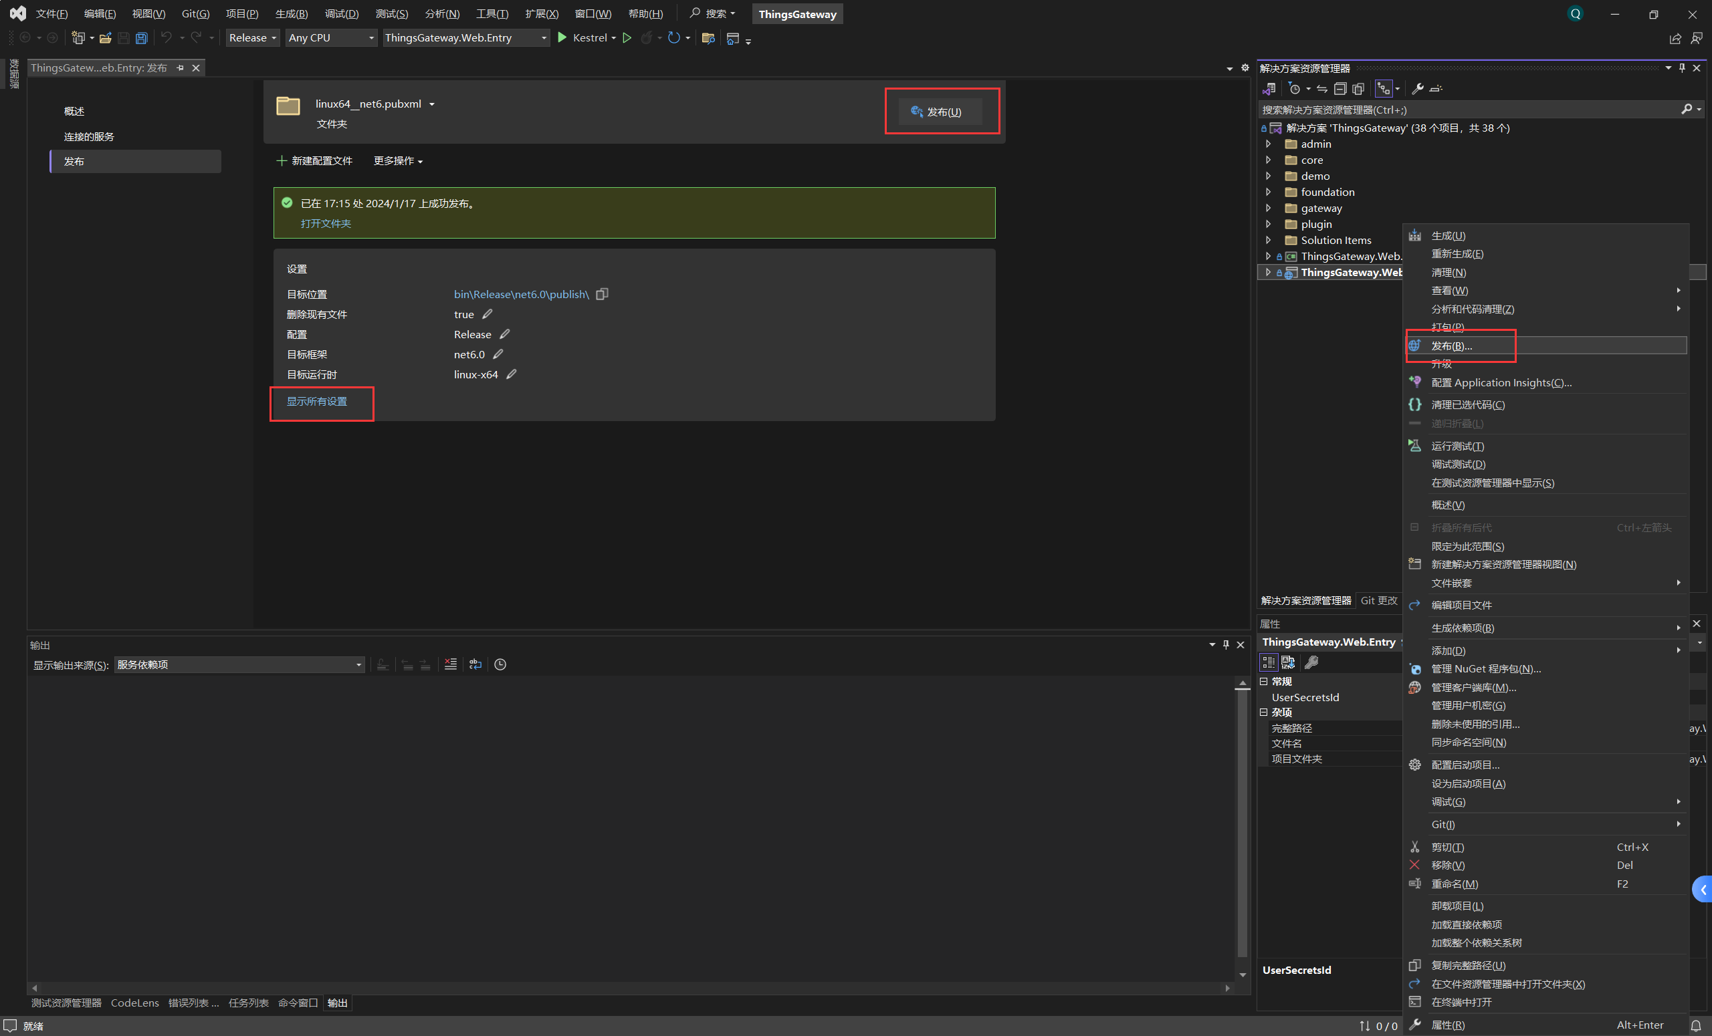Click Collapse All in Solution Explorer toolbar
The width and height of the screenshot is (1712, 1036).
[x=1340, y=89]
